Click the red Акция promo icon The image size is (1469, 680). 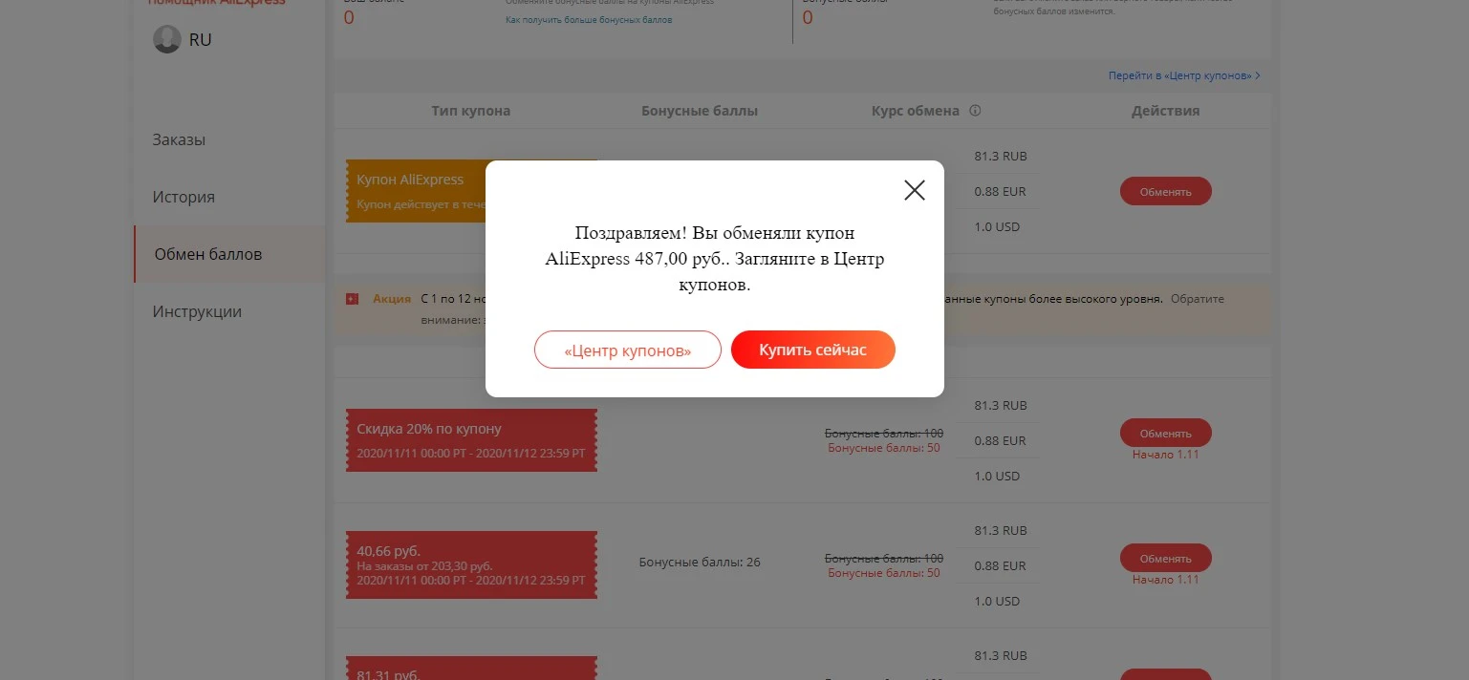click(352, 299)
